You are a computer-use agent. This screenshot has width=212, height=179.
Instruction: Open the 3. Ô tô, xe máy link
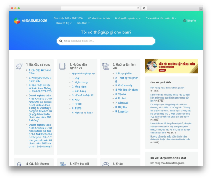pyautogui.click(x=124, y=85)
